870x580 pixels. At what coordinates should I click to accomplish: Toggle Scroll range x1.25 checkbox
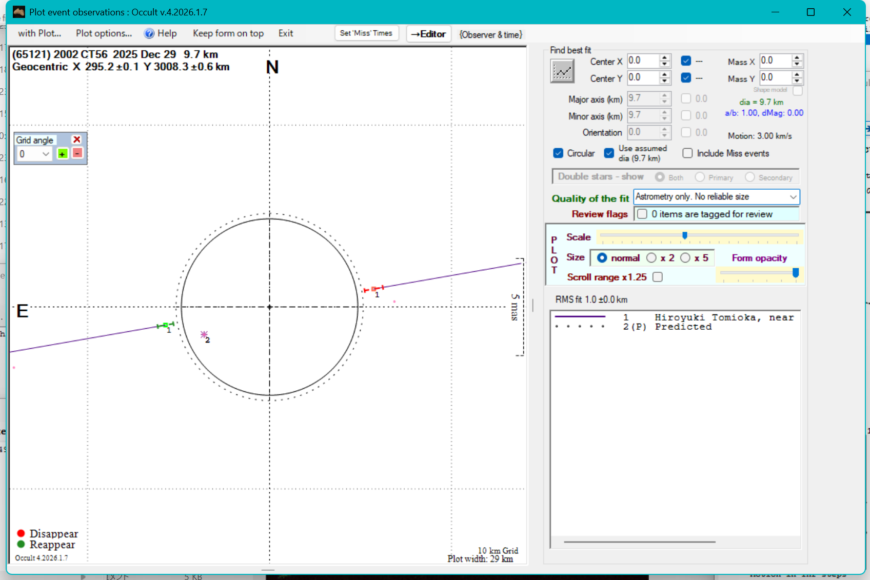point(658,277)
